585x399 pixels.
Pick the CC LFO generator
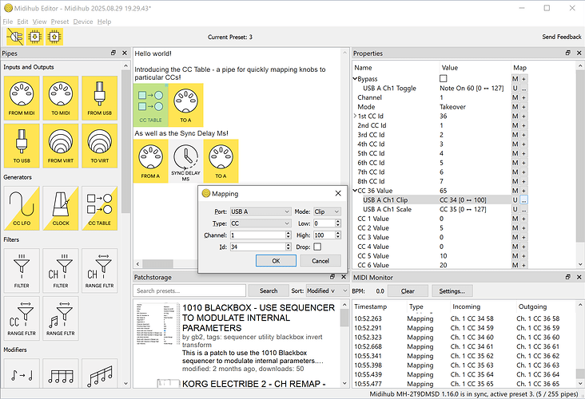point(22,208)
